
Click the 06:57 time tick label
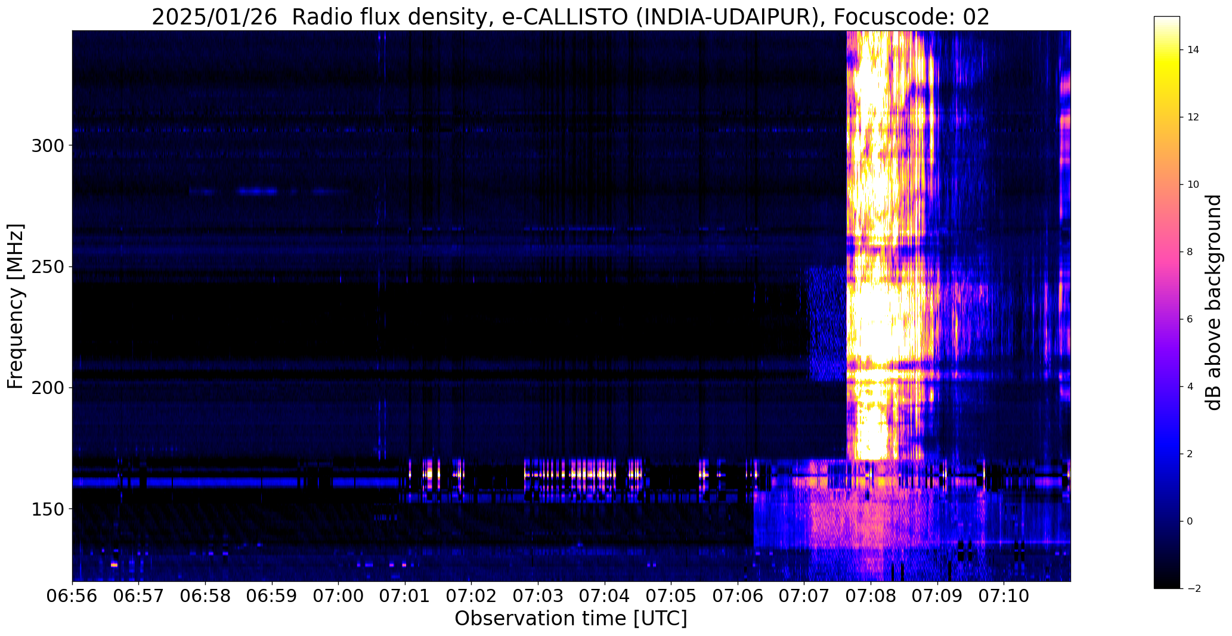coord(139,596)
